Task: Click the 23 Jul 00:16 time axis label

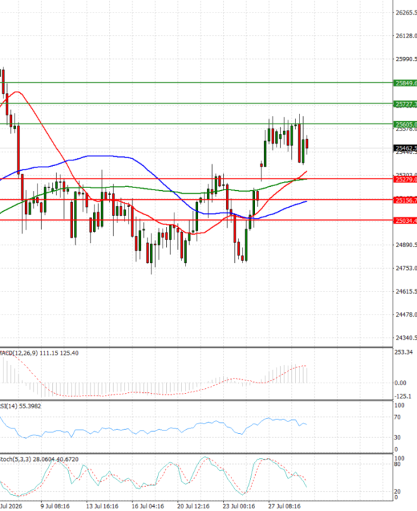Action: 239,506
